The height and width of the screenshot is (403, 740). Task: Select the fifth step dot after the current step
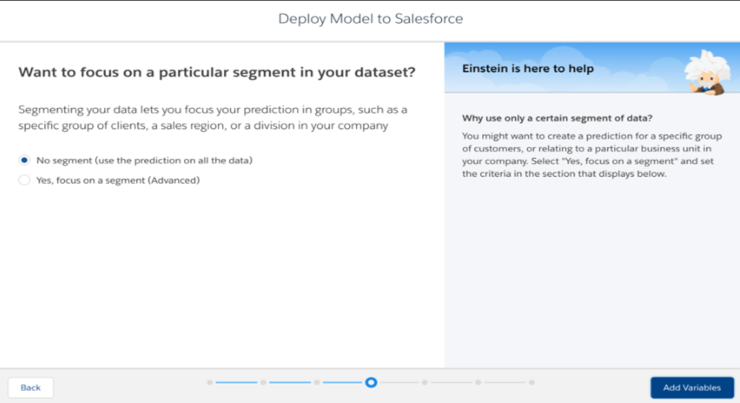[425, 383]
